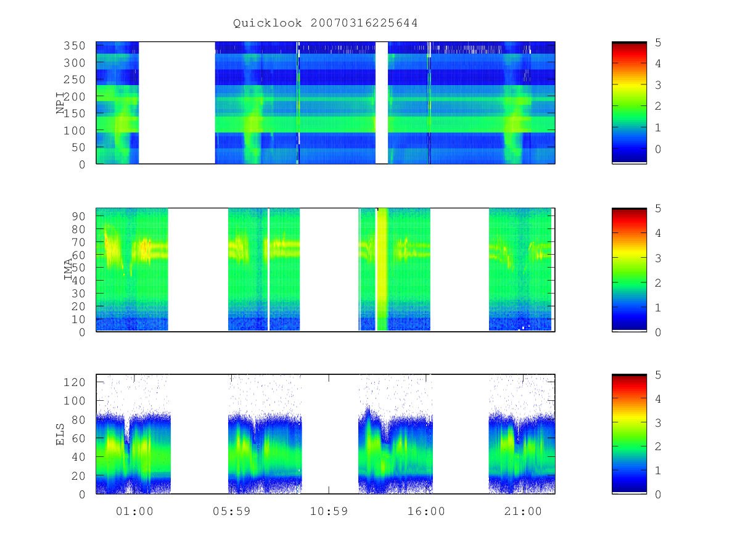Click the 21:00 time axis label
This screenshot has height=555, width=740.
[523, 511]
